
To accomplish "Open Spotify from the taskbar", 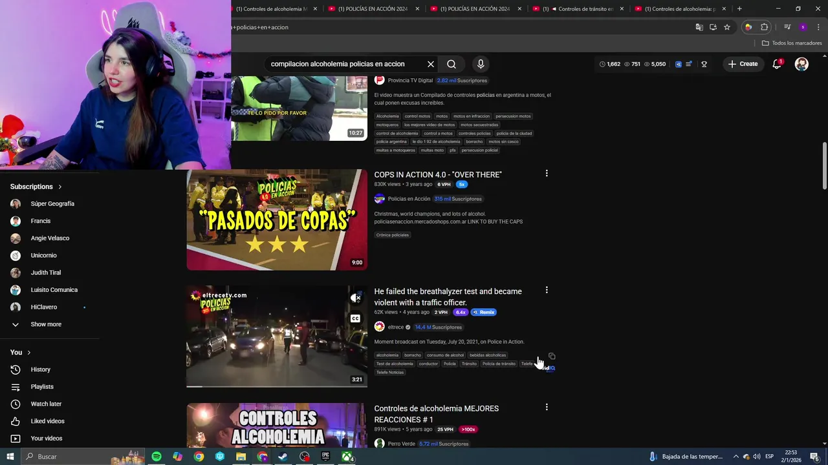I will click(157, 457).
